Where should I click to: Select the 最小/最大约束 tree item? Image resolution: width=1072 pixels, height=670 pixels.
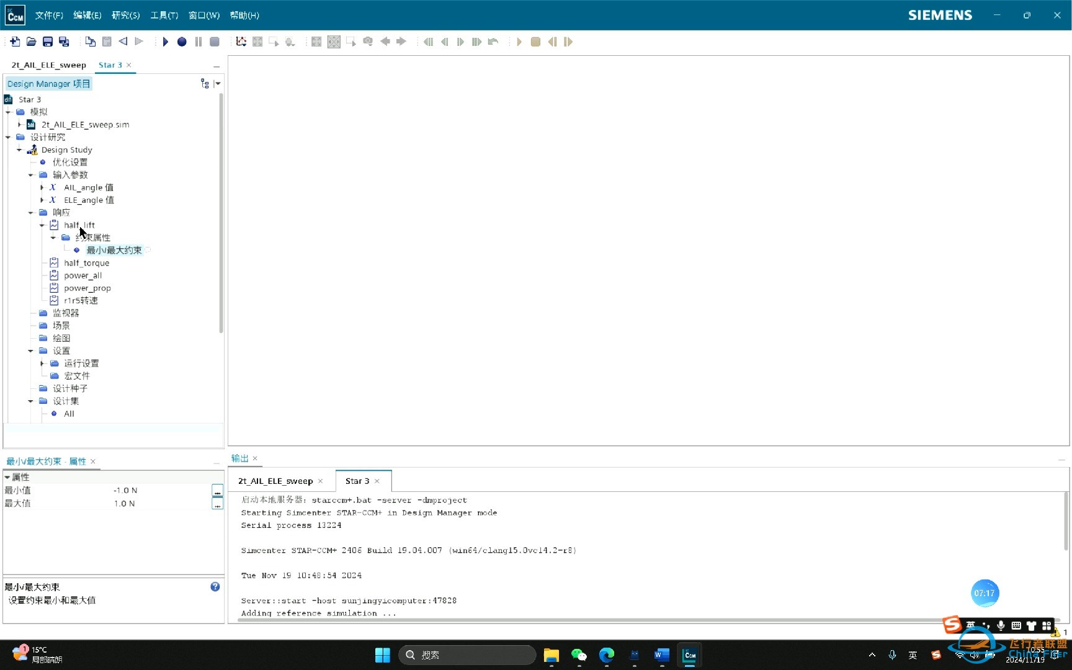coord(114,250)
